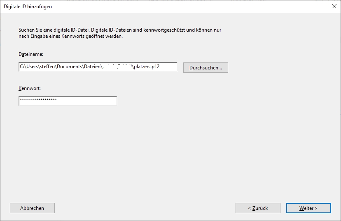The width and height of the screenshot is (341, 221).
Task: Click the Durchsuchen... button
Action: click(206, 68)
